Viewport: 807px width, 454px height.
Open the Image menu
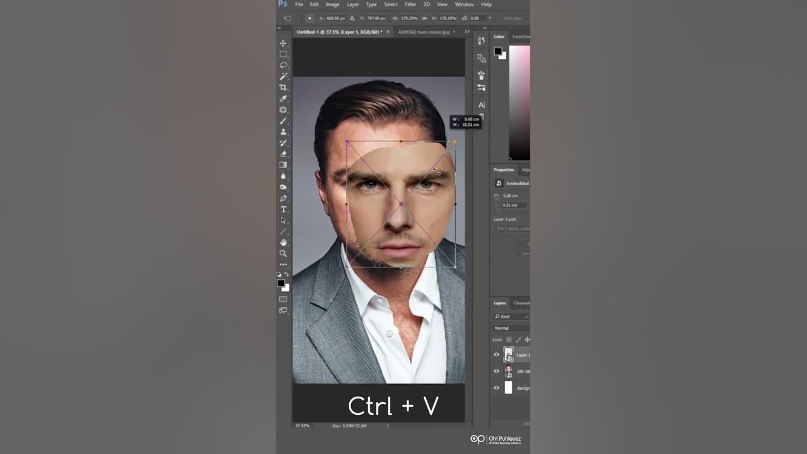(332, 4)
